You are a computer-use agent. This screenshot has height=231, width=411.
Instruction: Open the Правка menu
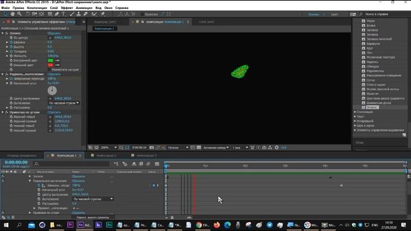(18, 8)
